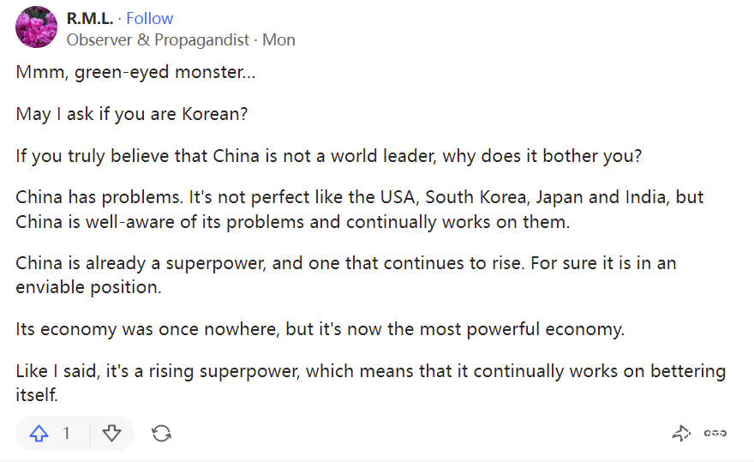
Task: Open R.M.L.'s profile picture
Action: pos(37,27)
